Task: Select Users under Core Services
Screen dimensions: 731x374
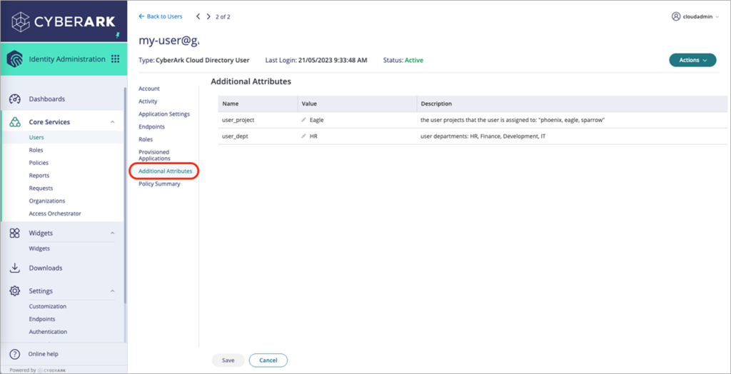Action: [x=36, y=138]
